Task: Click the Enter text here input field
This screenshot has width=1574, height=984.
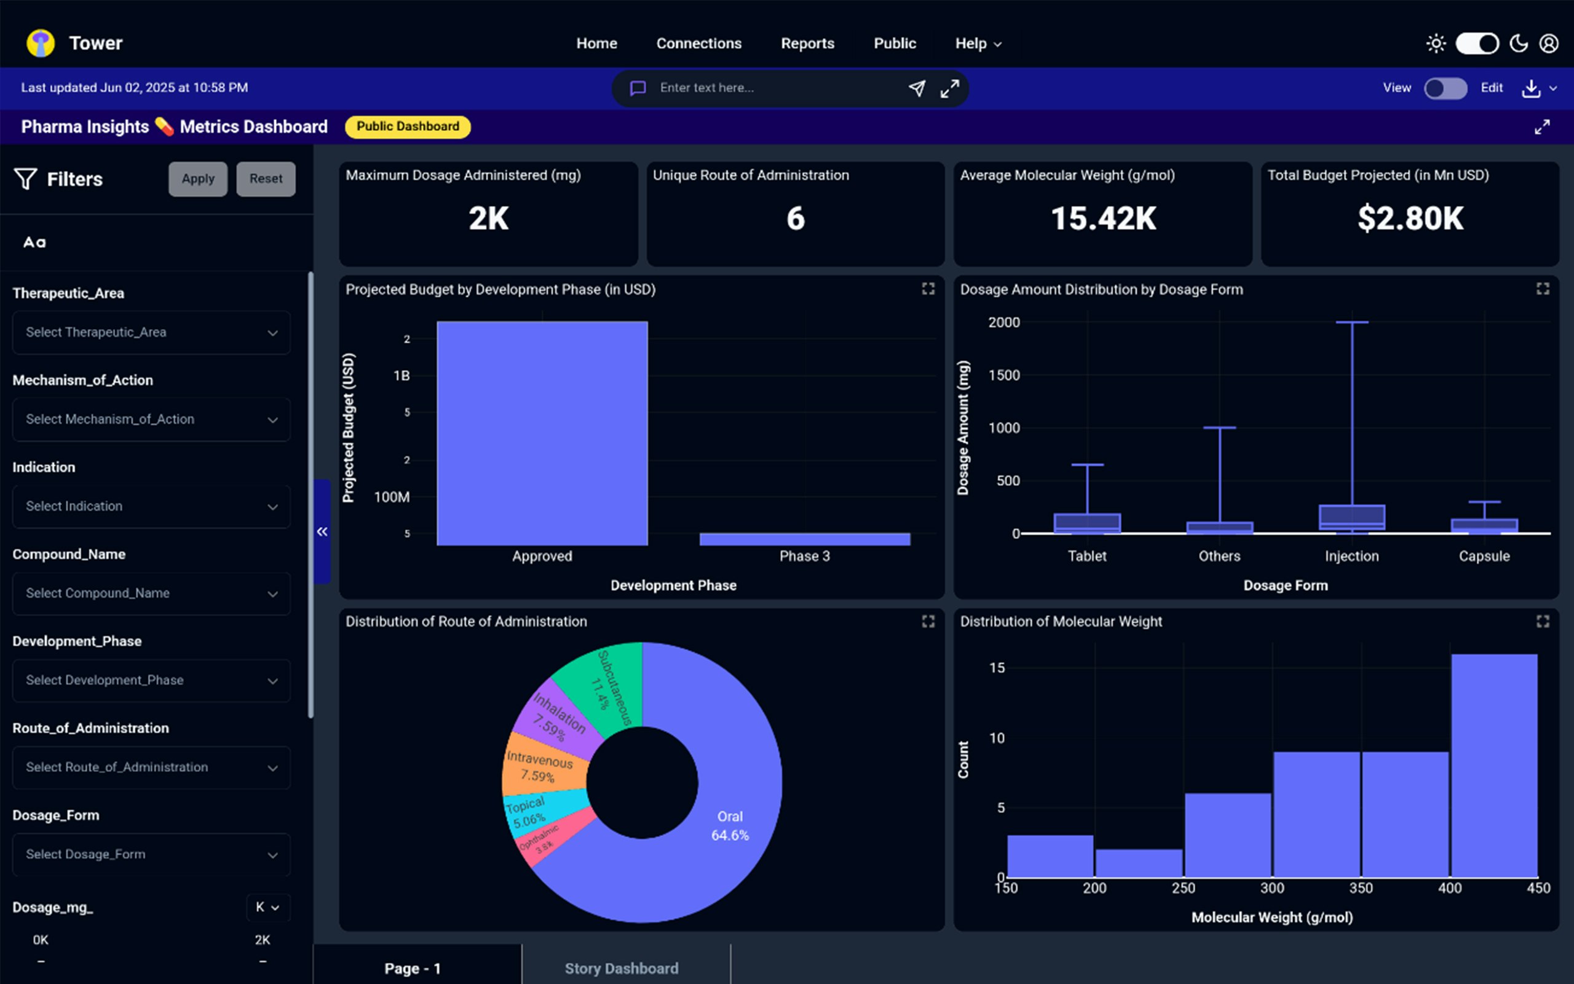Action: [774, 88]
